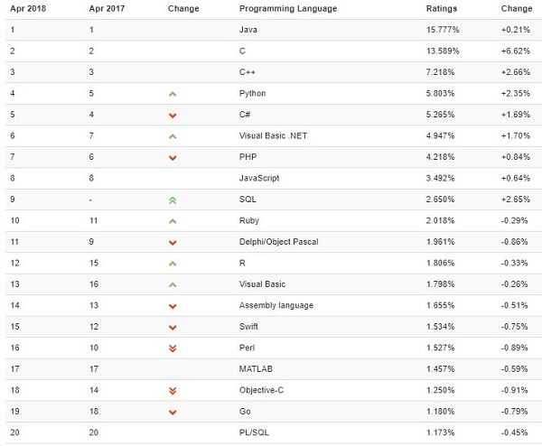Click the Programming Language column header

click(x=288, y=8)
